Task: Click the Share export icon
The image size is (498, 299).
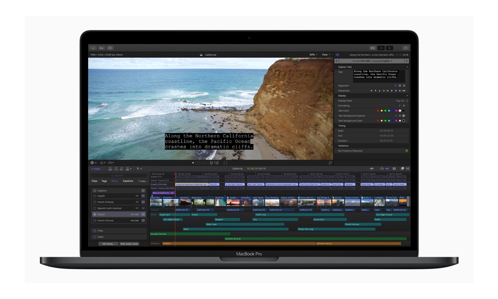Action: 405,48
